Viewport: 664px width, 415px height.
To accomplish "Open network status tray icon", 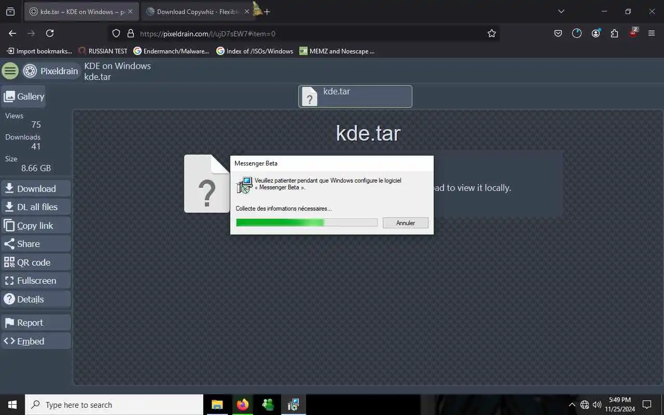I will tap(585, 405).
